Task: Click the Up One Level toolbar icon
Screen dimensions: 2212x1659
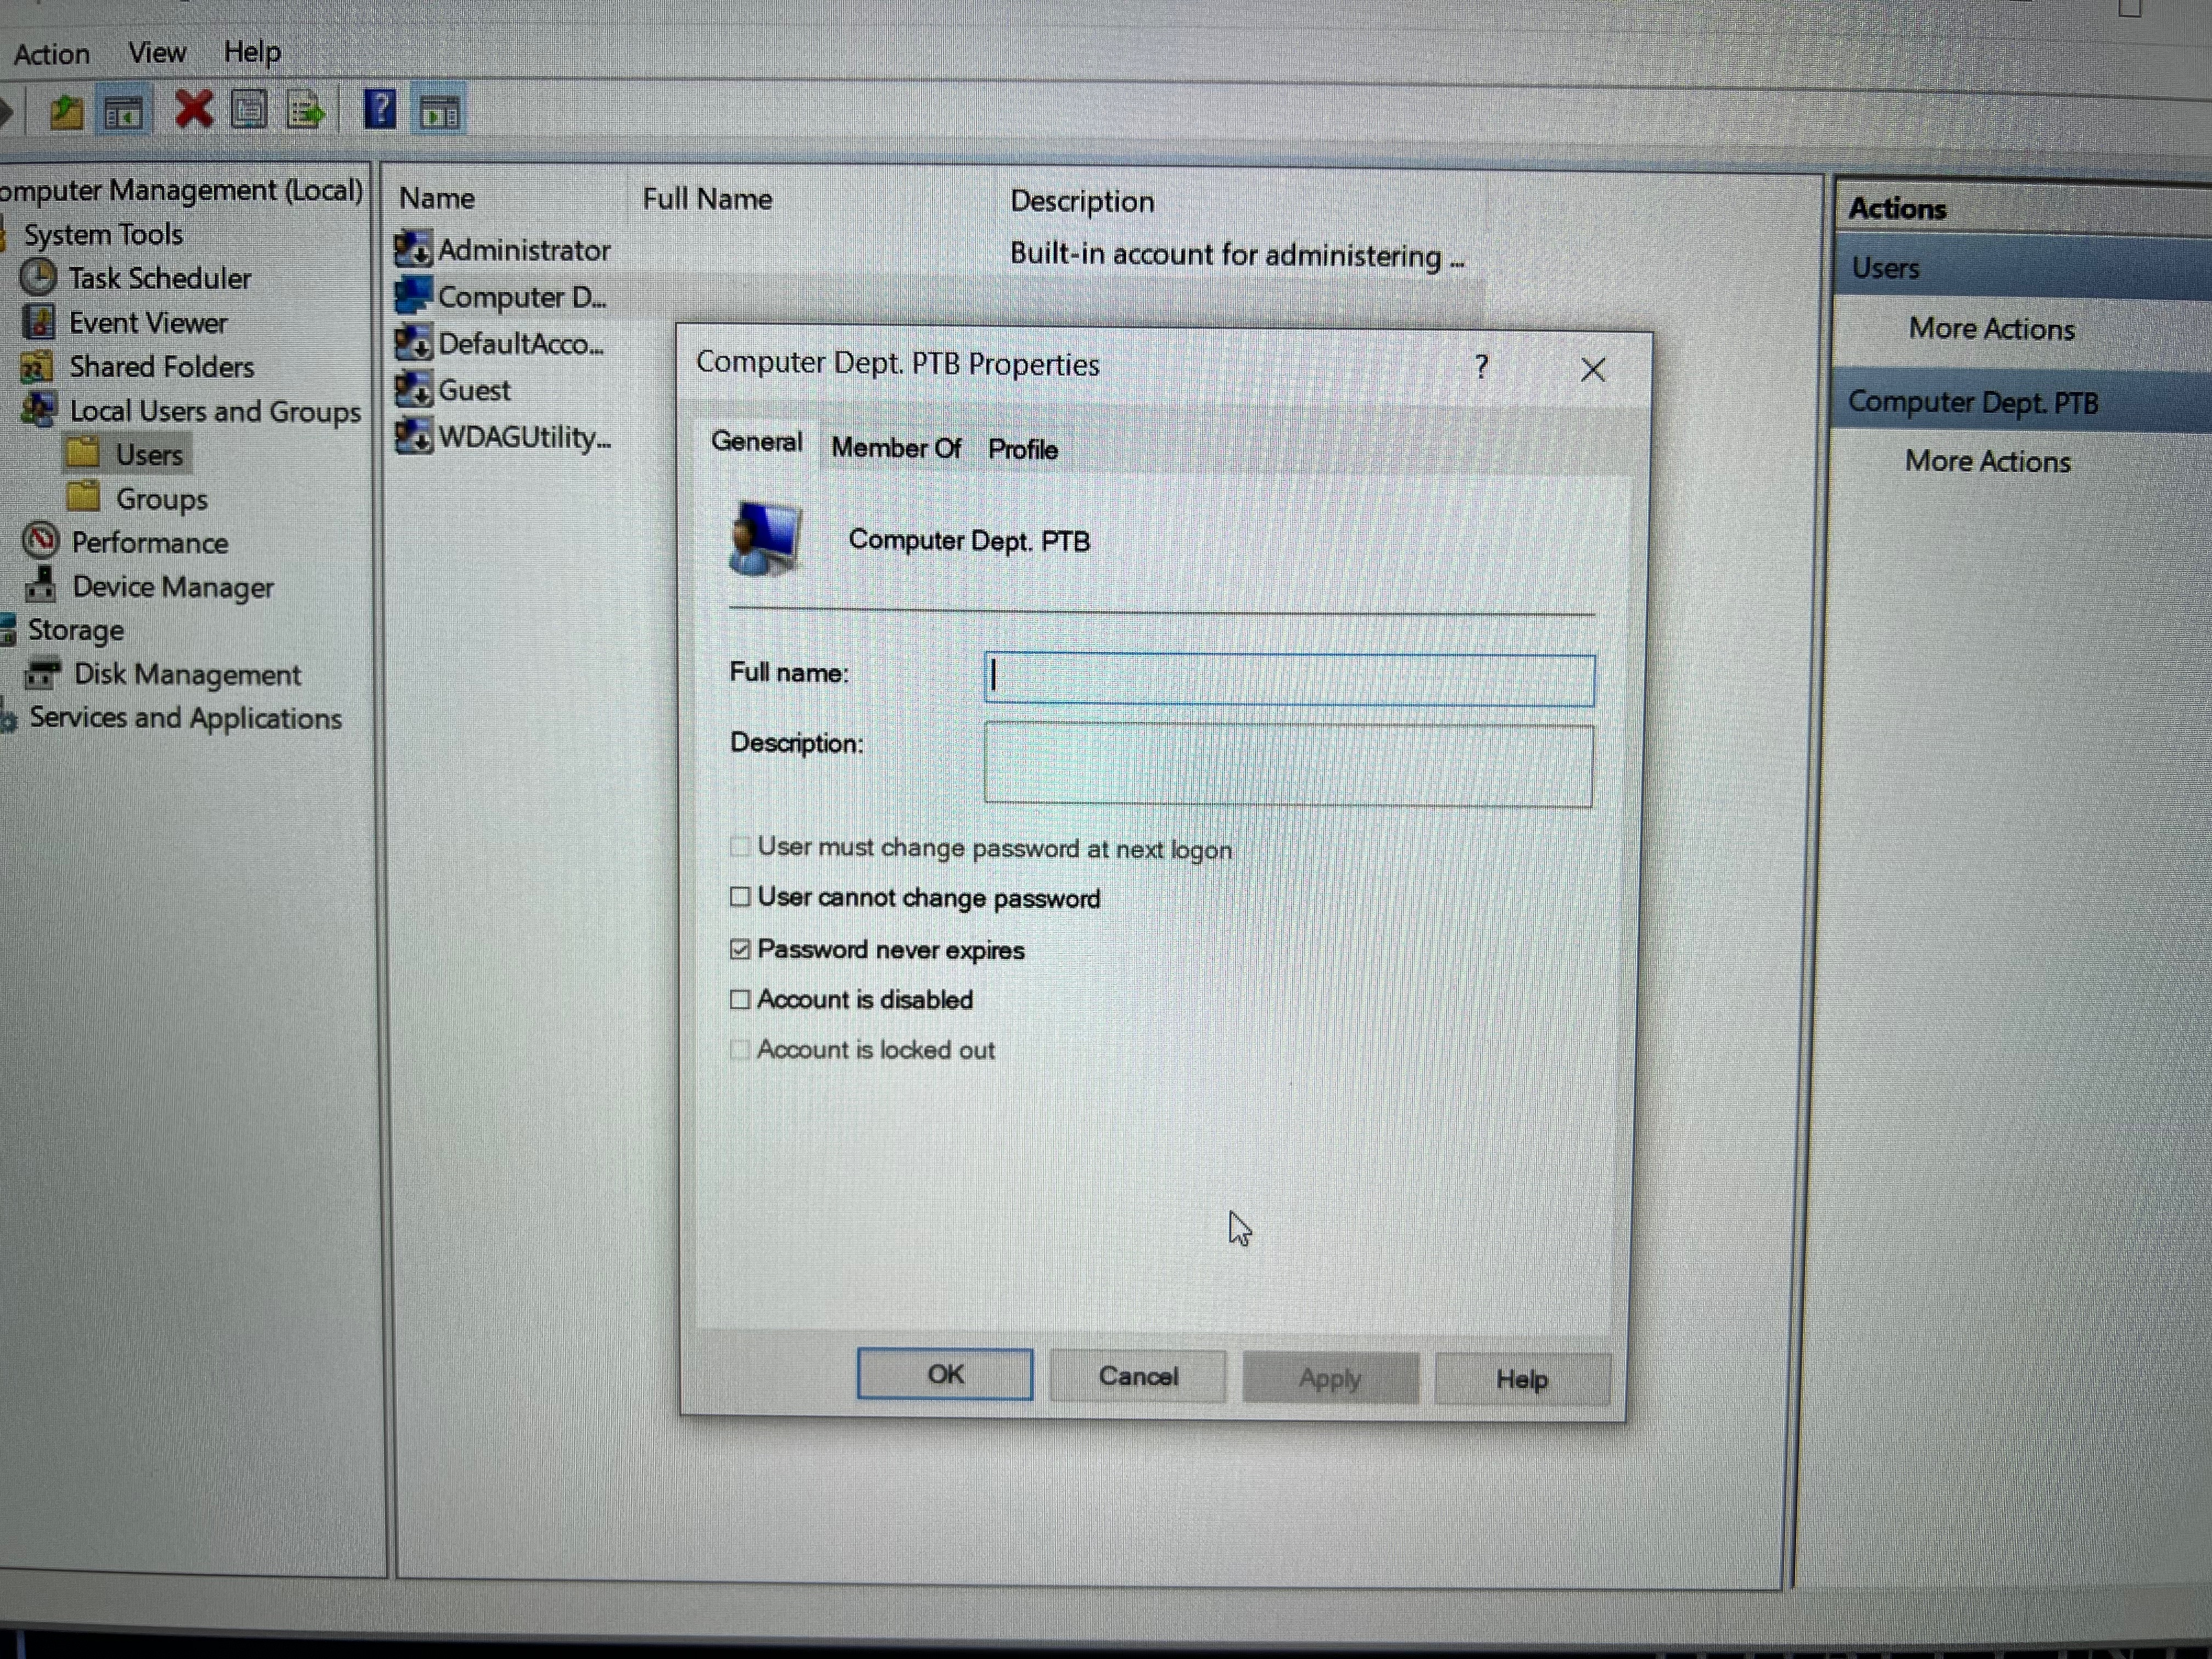Action: click(x=66, y=111)
